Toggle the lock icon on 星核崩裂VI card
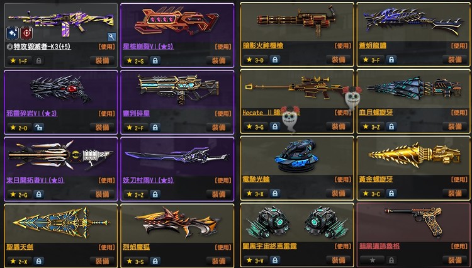The height and width of the screenshot is (268, 472). tap(155, 61)
